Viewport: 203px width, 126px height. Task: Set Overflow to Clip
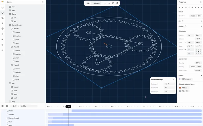(199, 16)
